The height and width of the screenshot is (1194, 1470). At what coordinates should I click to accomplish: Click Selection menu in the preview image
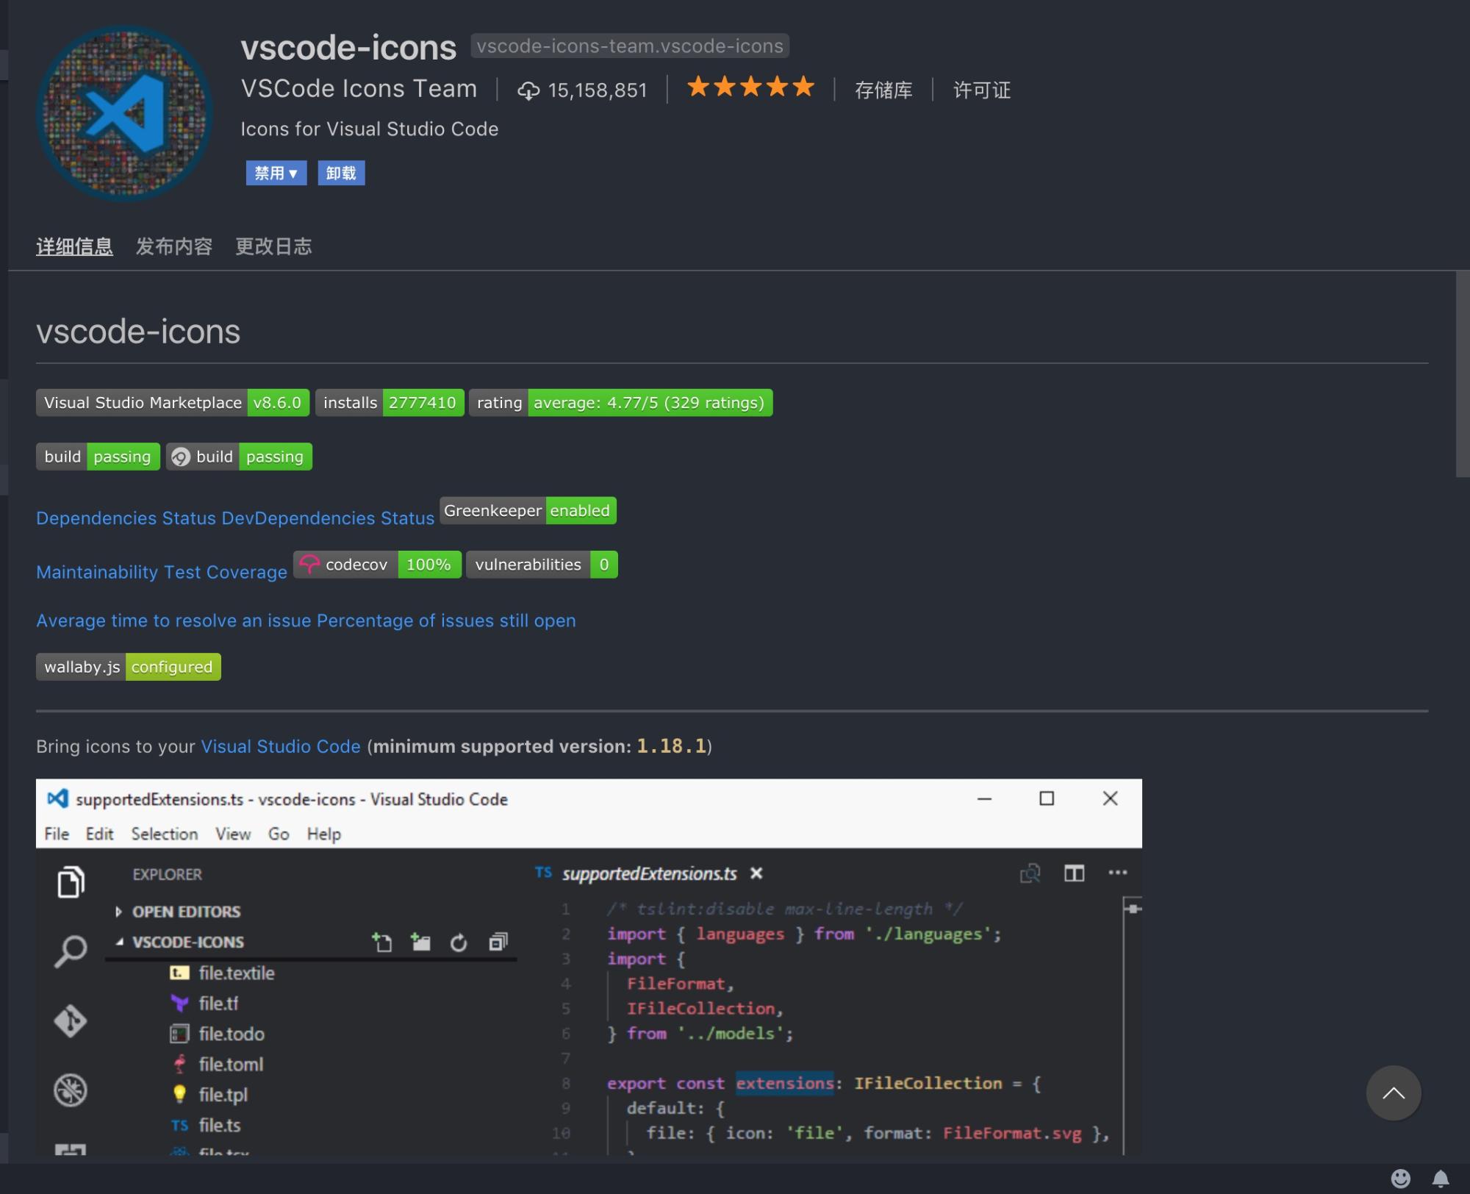pyautogui.click(x=165, y=834)
